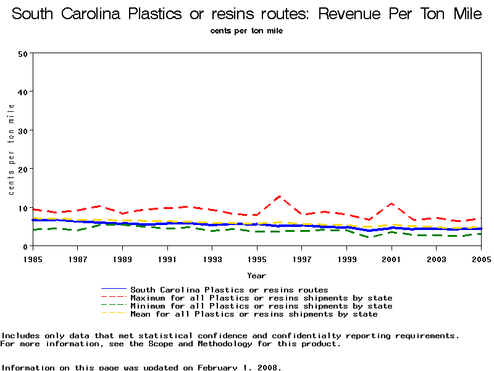Viewport: 494px width, 371px height.
Task: Click the 1995 x-axis tick label
Action: point(257,258)
